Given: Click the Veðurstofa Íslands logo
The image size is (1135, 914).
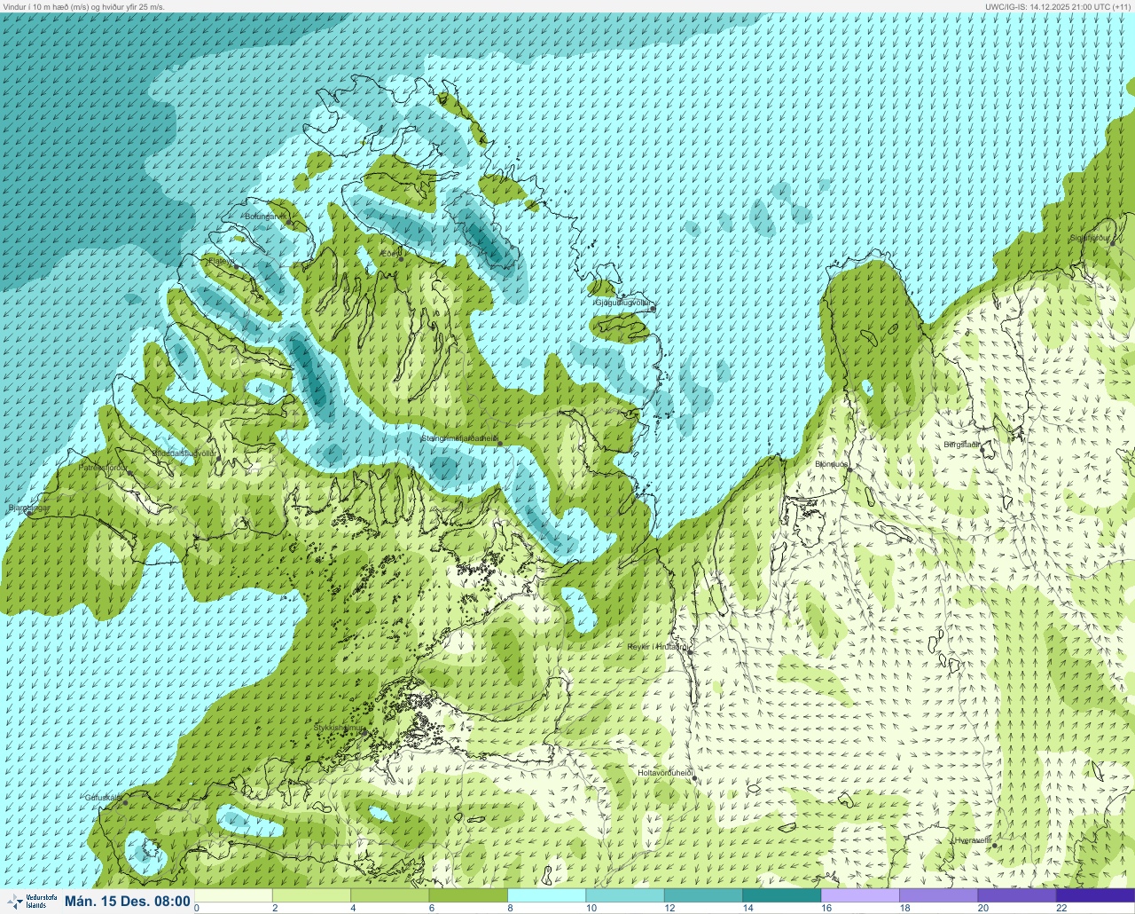Looking at the screenshot, I should [32, 902].
